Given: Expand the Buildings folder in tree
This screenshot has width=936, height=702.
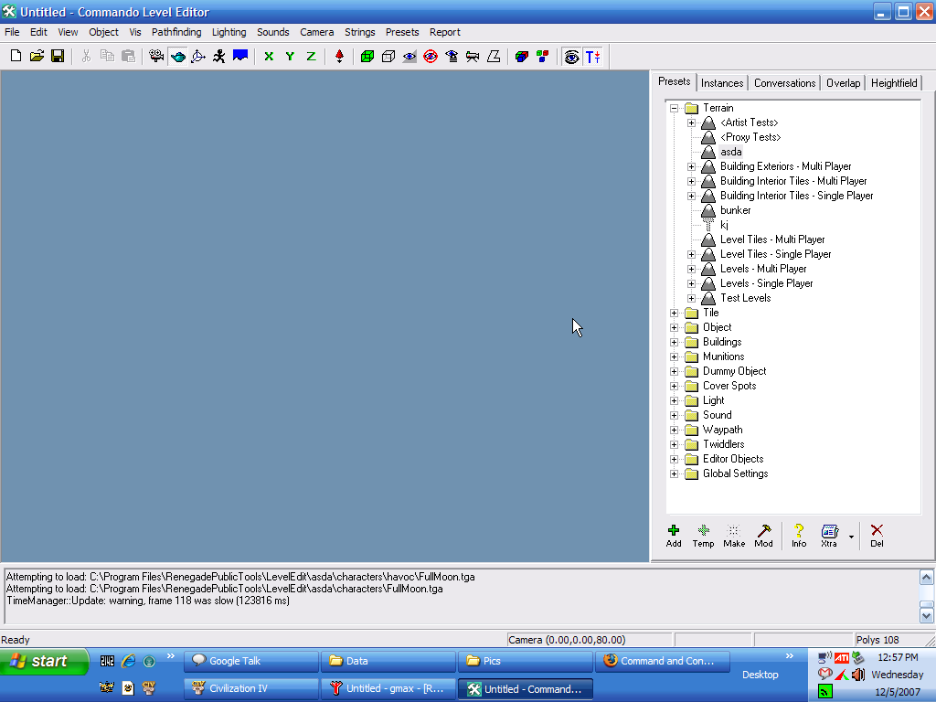Looking at the screenshot, I should [675, 342].
